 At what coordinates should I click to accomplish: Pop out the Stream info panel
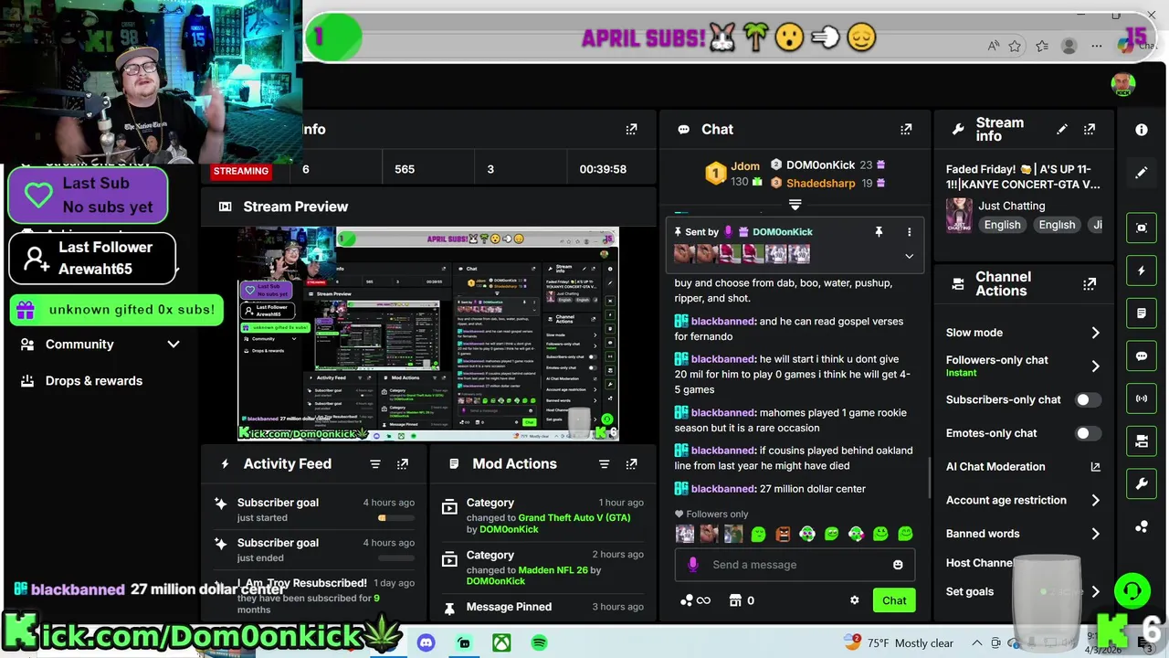[x=1090, y=130]
